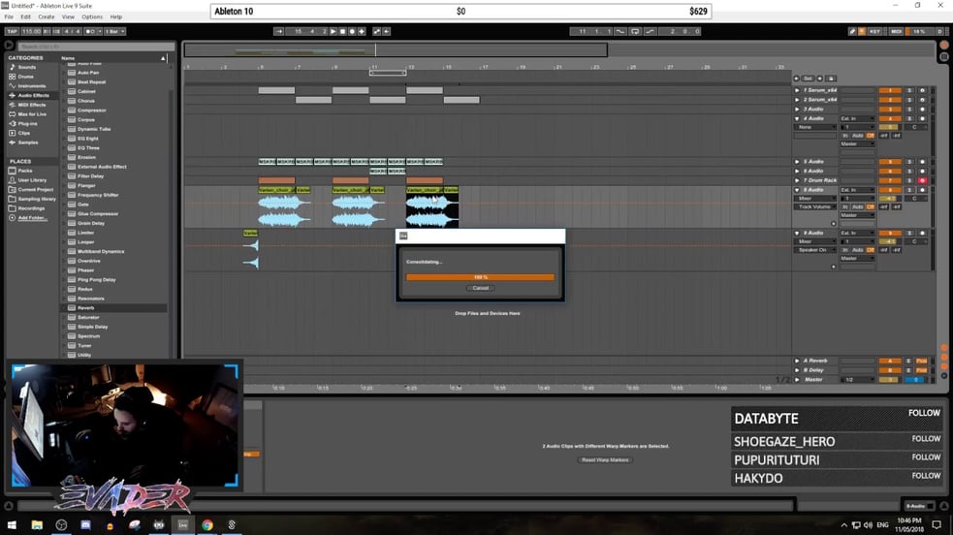Open the File menu
953x535 pixels.
(x=9, y=17)
